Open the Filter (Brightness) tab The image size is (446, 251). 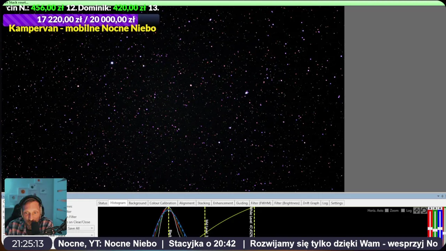tap(287, 203)
